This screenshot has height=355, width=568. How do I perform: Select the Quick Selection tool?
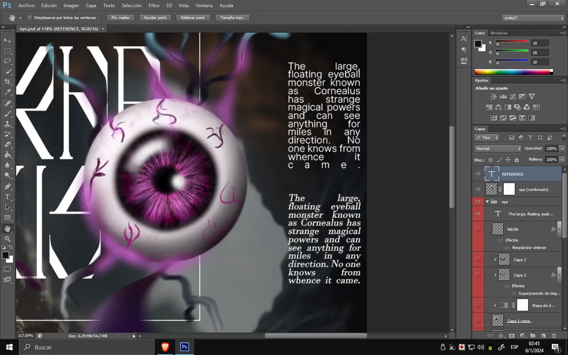(x=8, y=71)
